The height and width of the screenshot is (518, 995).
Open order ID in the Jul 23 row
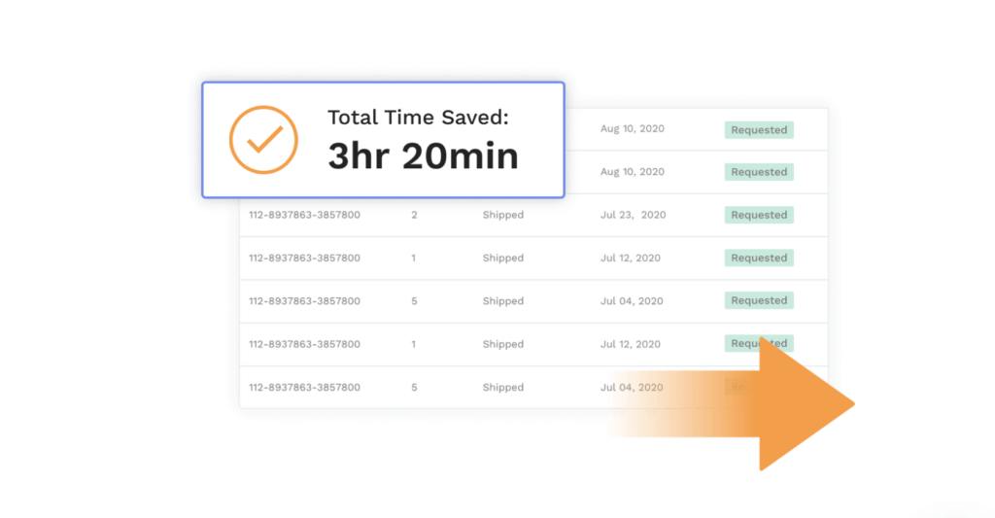(x=304, y=215)
